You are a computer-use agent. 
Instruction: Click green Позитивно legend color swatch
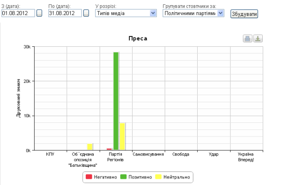124,177
